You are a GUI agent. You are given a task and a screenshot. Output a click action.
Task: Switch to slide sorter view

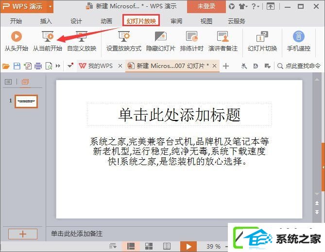[149, 246]
